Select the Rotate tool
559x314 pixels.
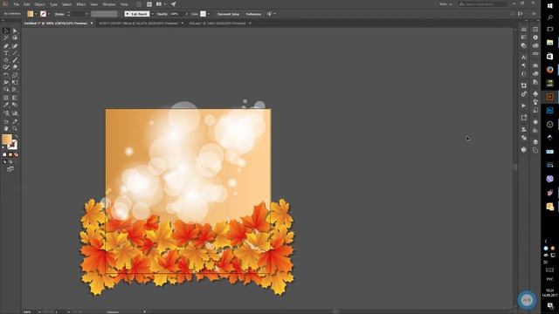point(6,75)
